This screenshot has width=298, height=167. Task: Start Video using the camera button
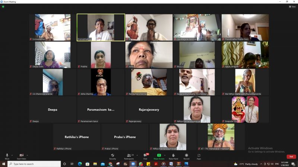click(21, 156)
